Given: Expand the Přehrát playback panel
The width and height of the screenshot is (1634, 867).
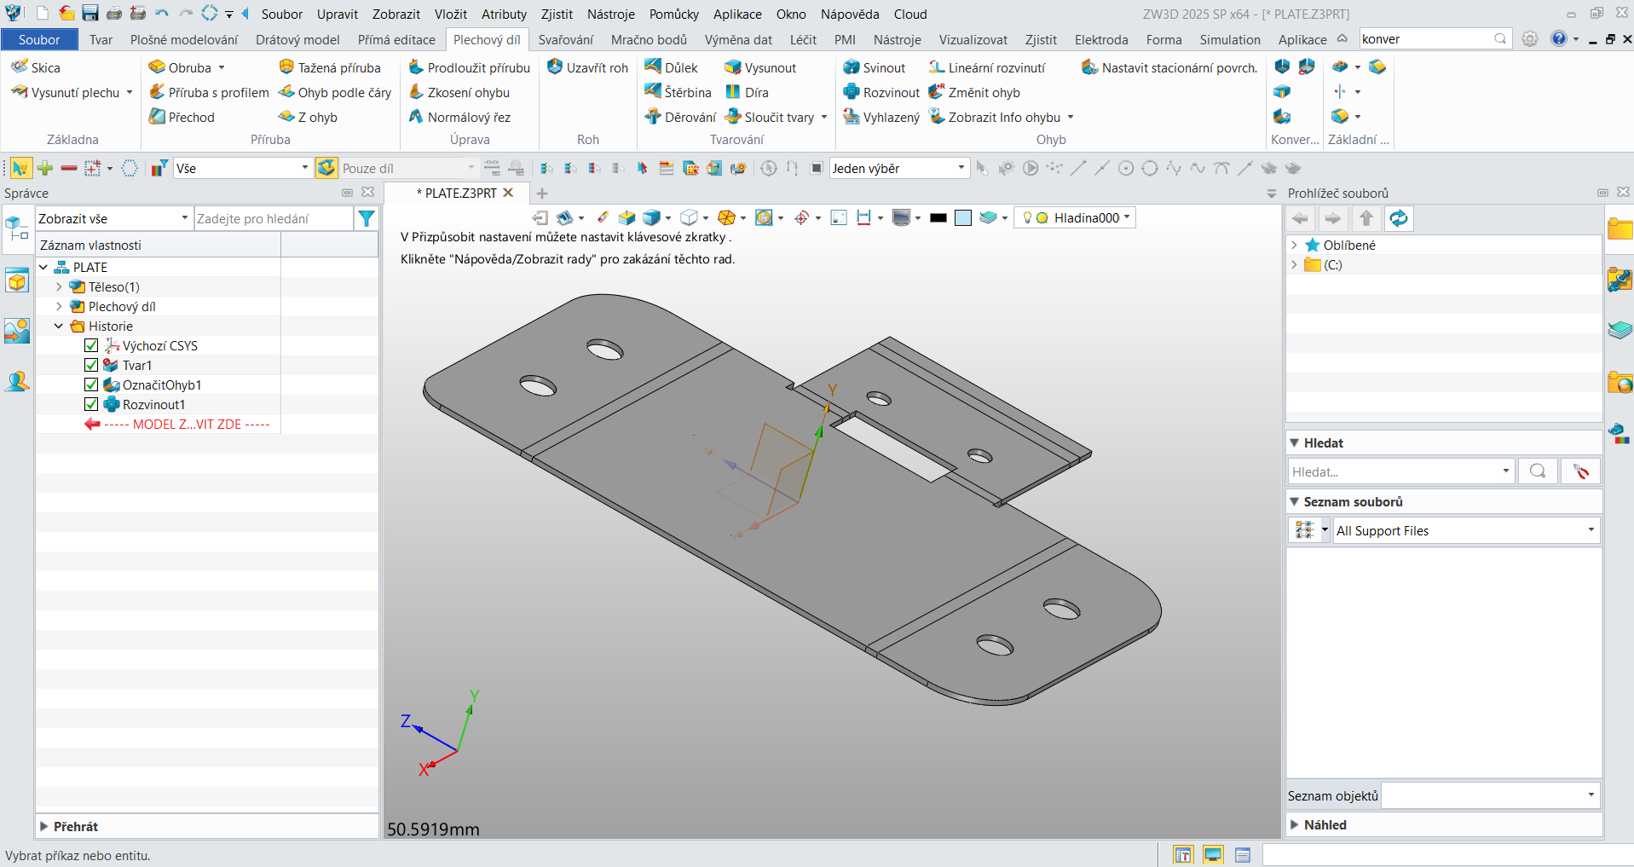Looking at the screenshot, I should [44, 826].
